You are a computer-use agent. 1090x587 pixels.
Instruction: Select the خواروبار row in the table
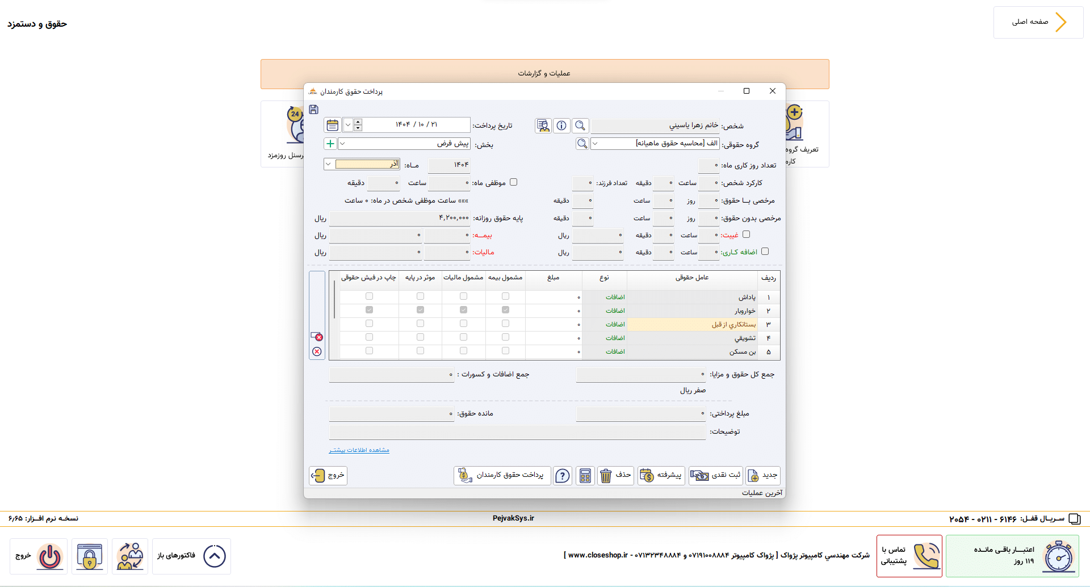(x=559, y=311)
